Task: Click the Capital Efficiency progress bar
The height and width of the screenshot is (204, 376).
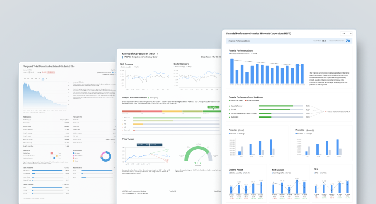Action: tap(281, 106)
